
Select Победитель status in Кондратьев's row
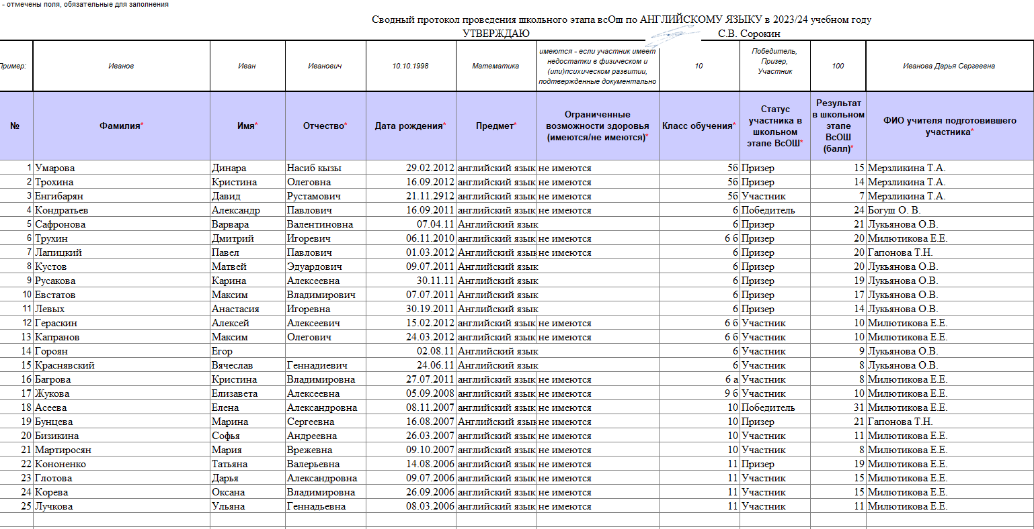775,210
